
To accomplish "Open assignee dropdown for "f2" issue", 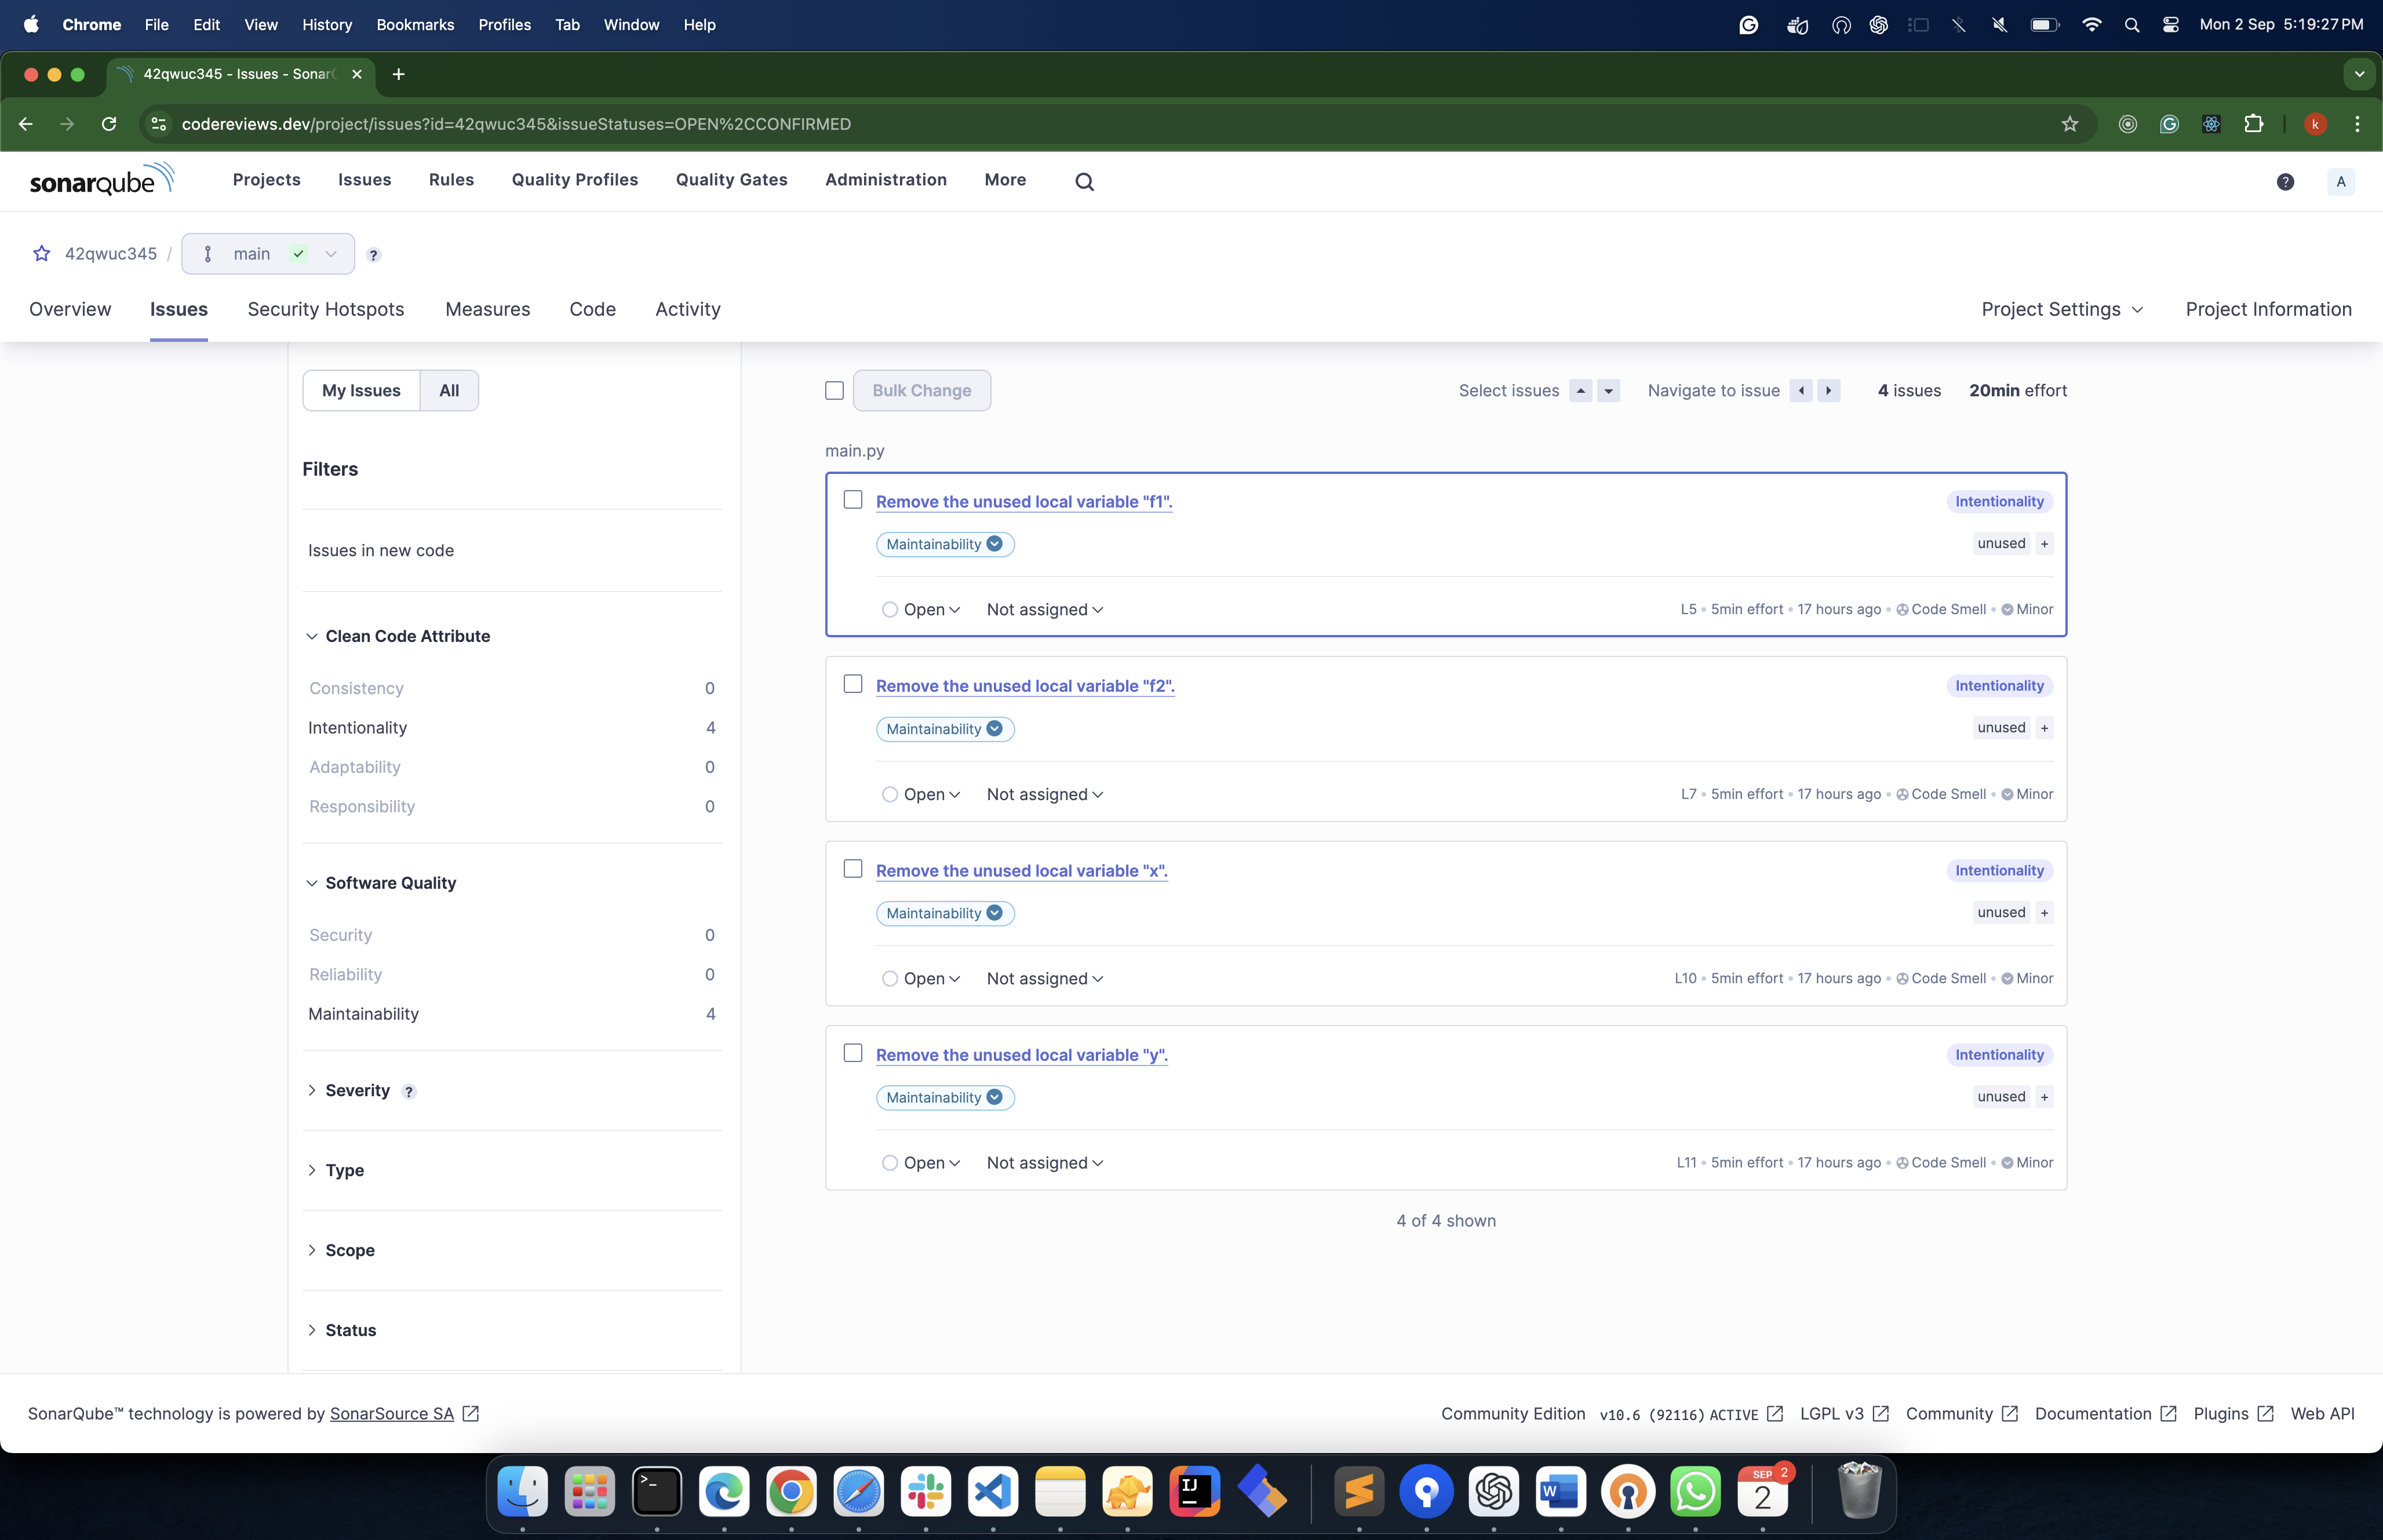I will coord(1045,795).
